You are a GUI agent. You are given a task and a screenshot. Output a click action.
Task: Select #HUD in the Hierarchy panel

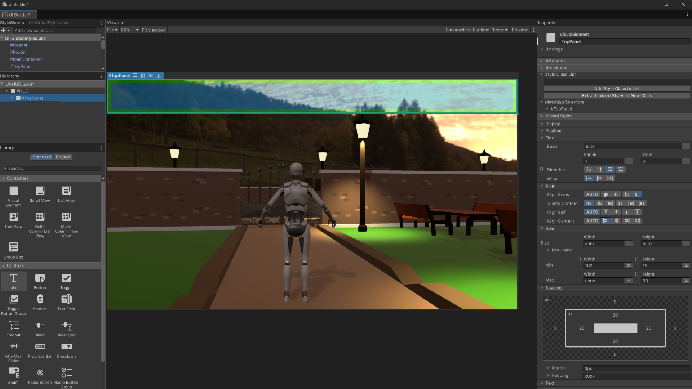[x=22, y=91]
